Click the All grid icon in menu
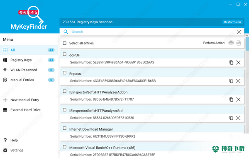Viewport: 249px width, 158px height. [x=5, y=50]
